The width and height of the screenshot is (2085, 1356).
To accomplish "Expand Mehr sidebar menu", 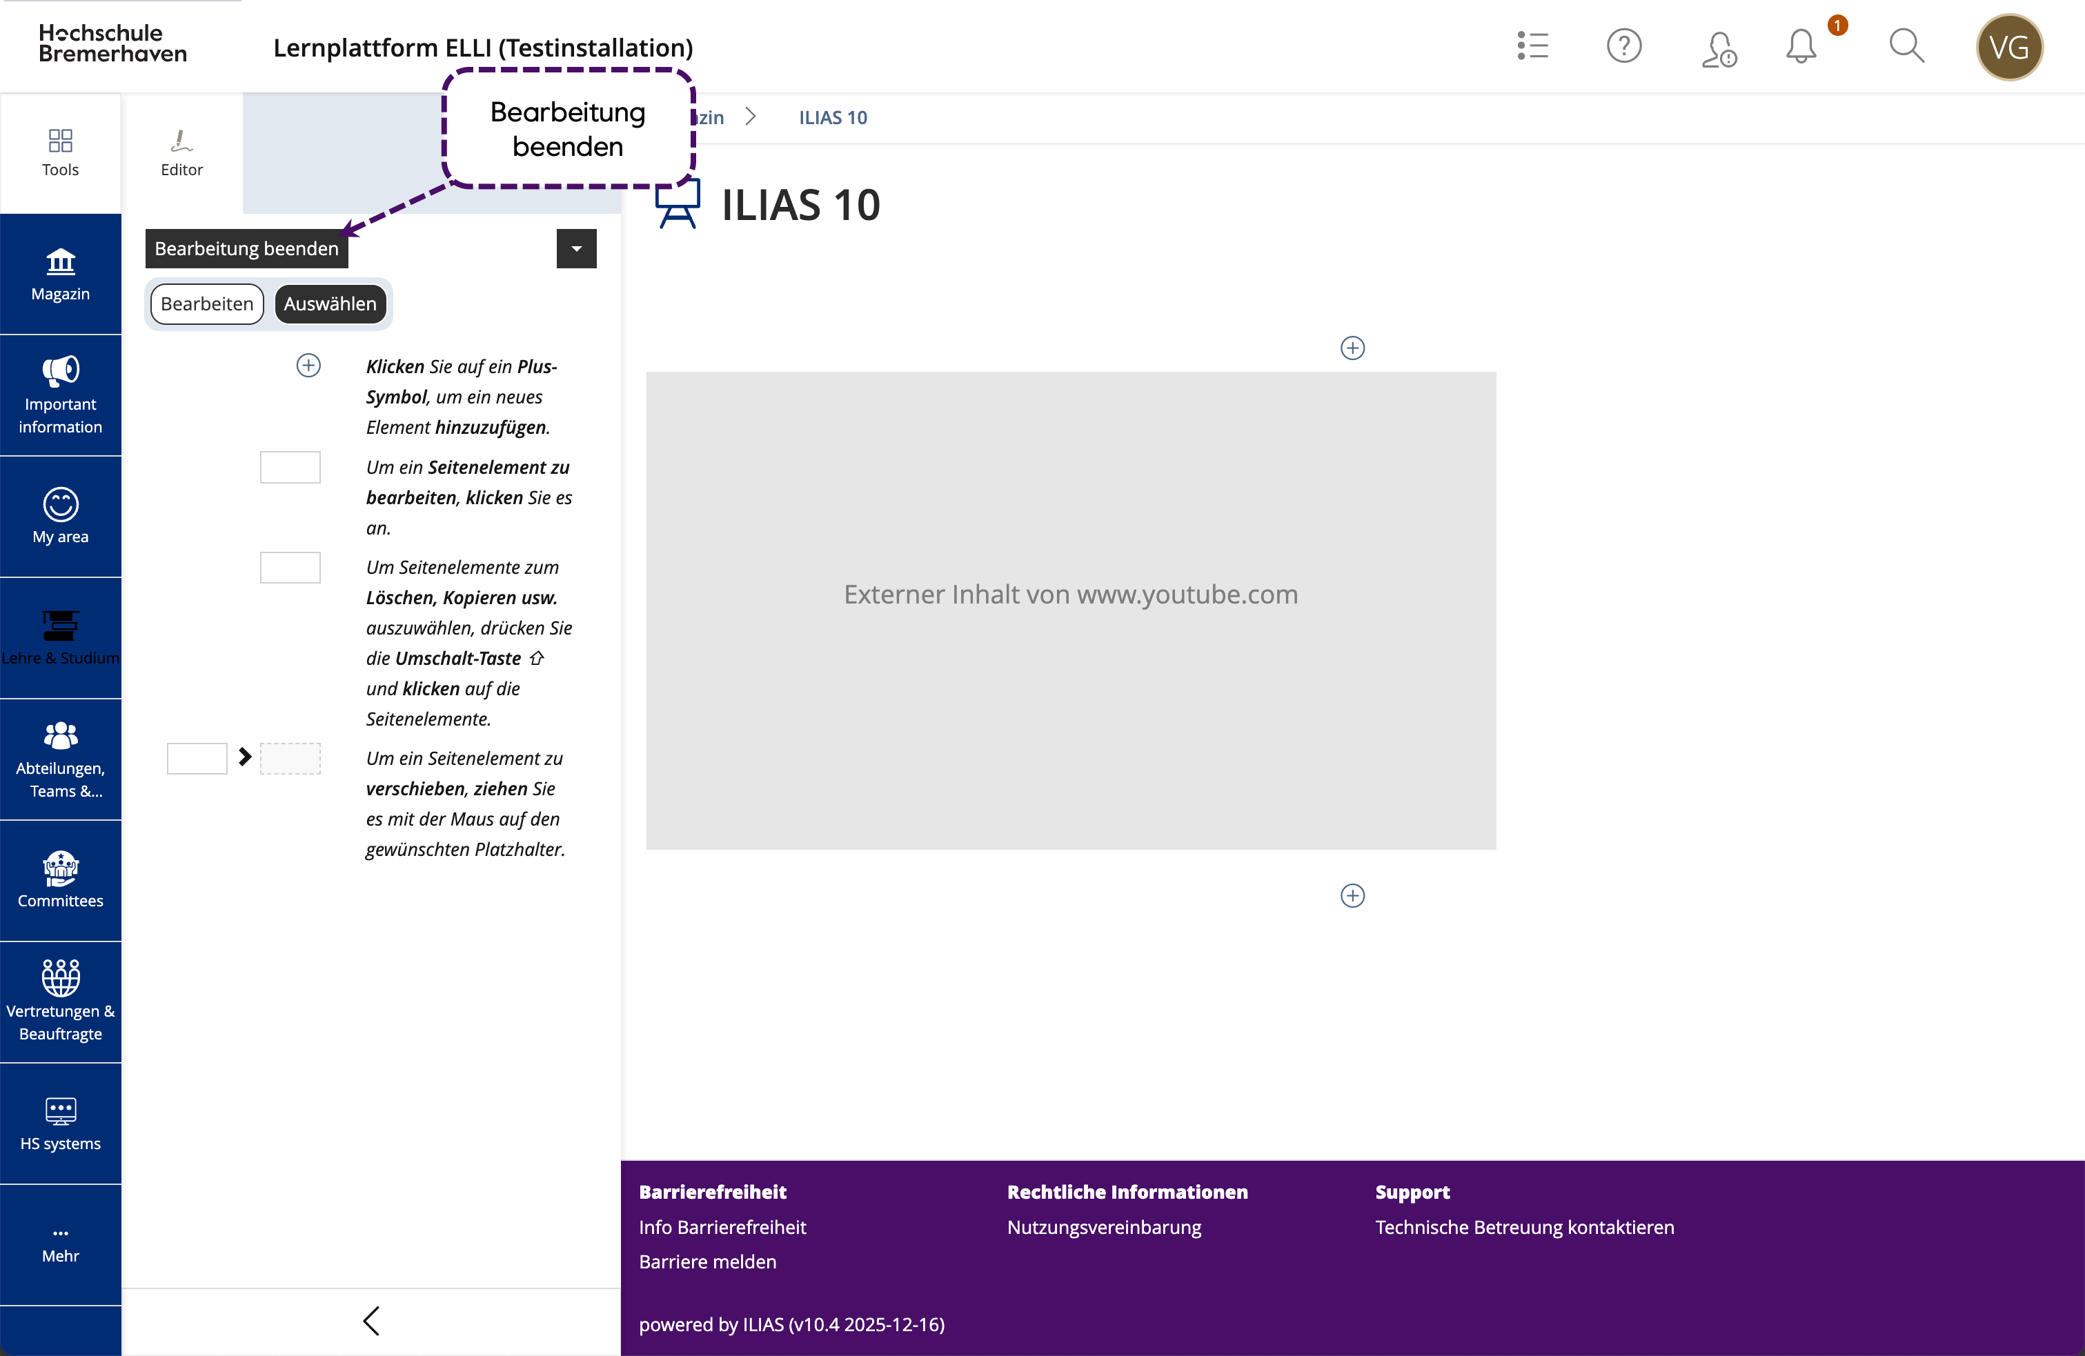I will [61, 1244].
